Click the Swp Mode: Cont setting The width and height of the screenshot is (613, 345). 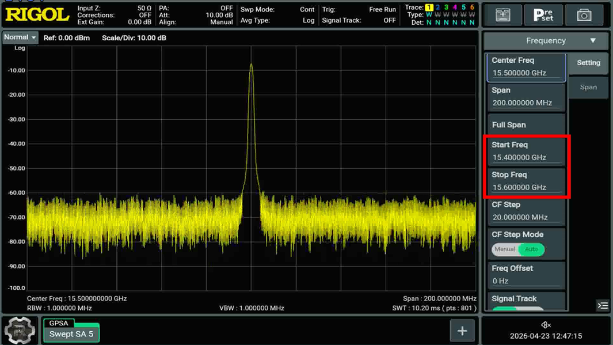(x=277, y=9)
